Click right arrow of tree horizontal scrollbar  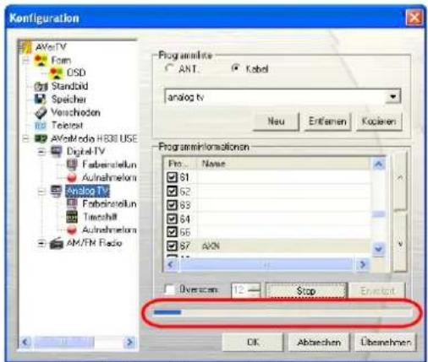click(x=130, y=342)
